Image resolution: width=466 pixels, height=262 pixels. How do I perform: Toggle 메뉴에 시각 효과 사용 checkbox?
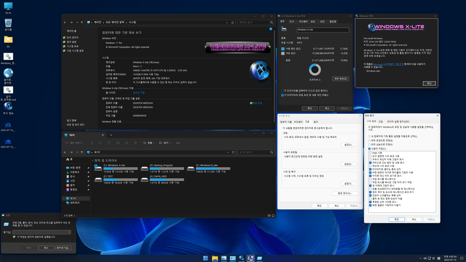point(370,166)
